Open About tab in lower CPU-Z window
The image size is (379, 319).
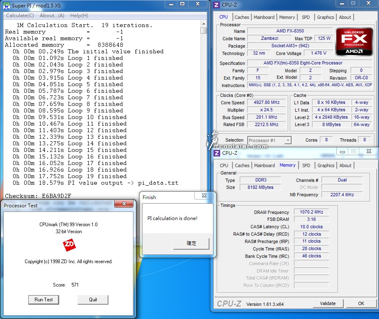coord(345,165)
